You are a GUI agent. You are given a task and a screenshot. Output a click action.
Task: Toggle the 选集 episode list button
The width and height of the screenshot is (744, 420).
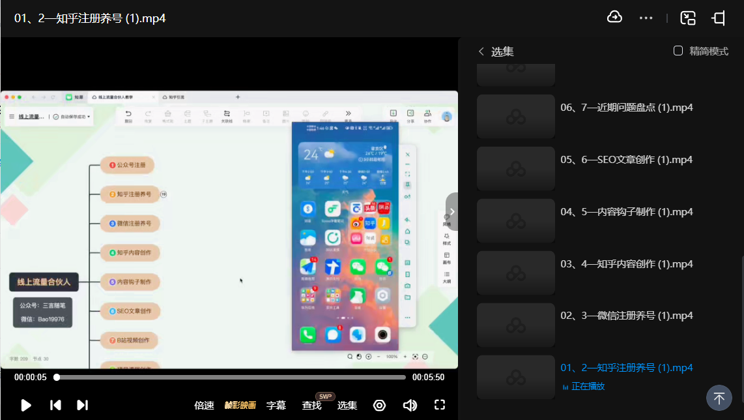click(x=347, y=405)
